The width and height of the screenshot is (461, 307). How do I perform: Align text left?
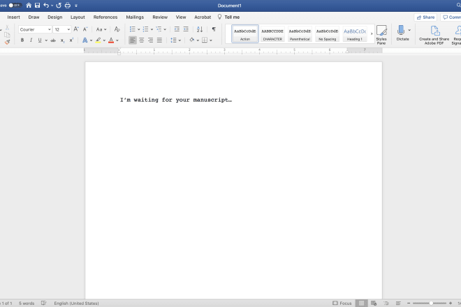pyautogui.click(x=133, y=40)
